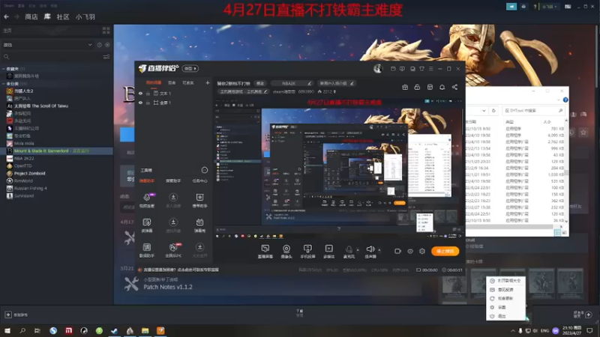Toggle Steam ready-to-play filter icon
The image size is (600, 337).
pos(107,45)
